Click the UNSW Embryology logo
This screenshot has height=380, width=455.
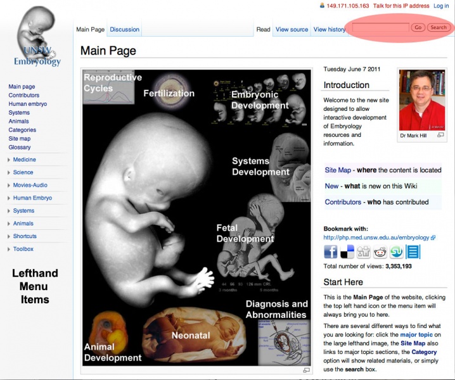(x=37, y=37)
